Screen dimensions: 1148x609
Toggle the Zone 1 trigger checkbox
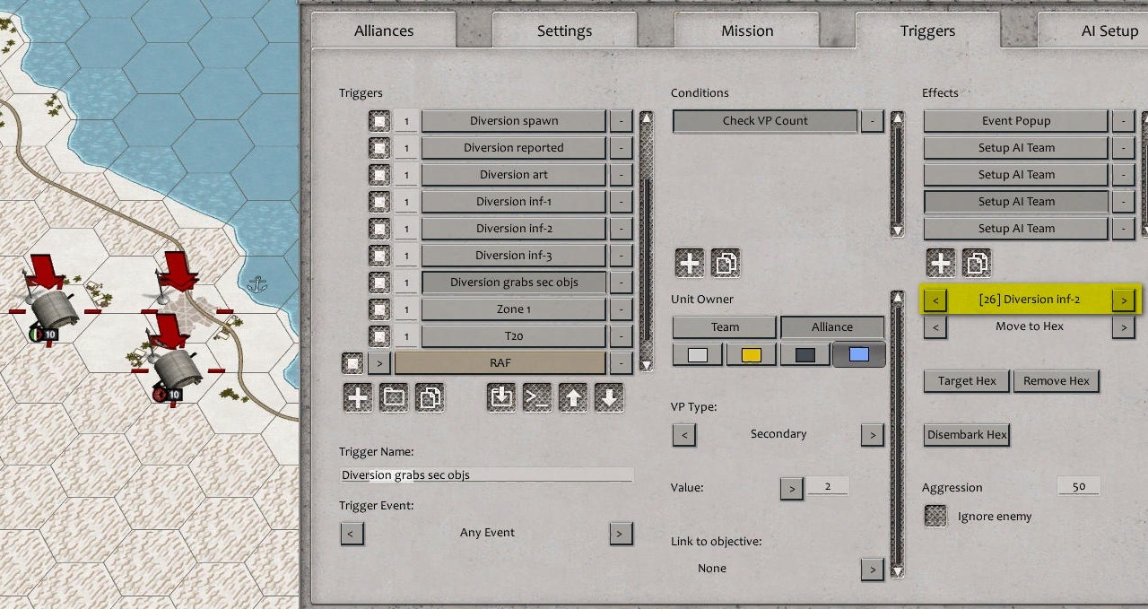(x=379, y=309)
